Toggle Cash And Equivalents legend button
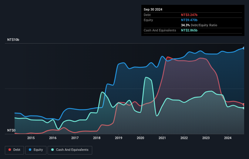Viewport: 249px width, 159px height. (x=70, y=150)
